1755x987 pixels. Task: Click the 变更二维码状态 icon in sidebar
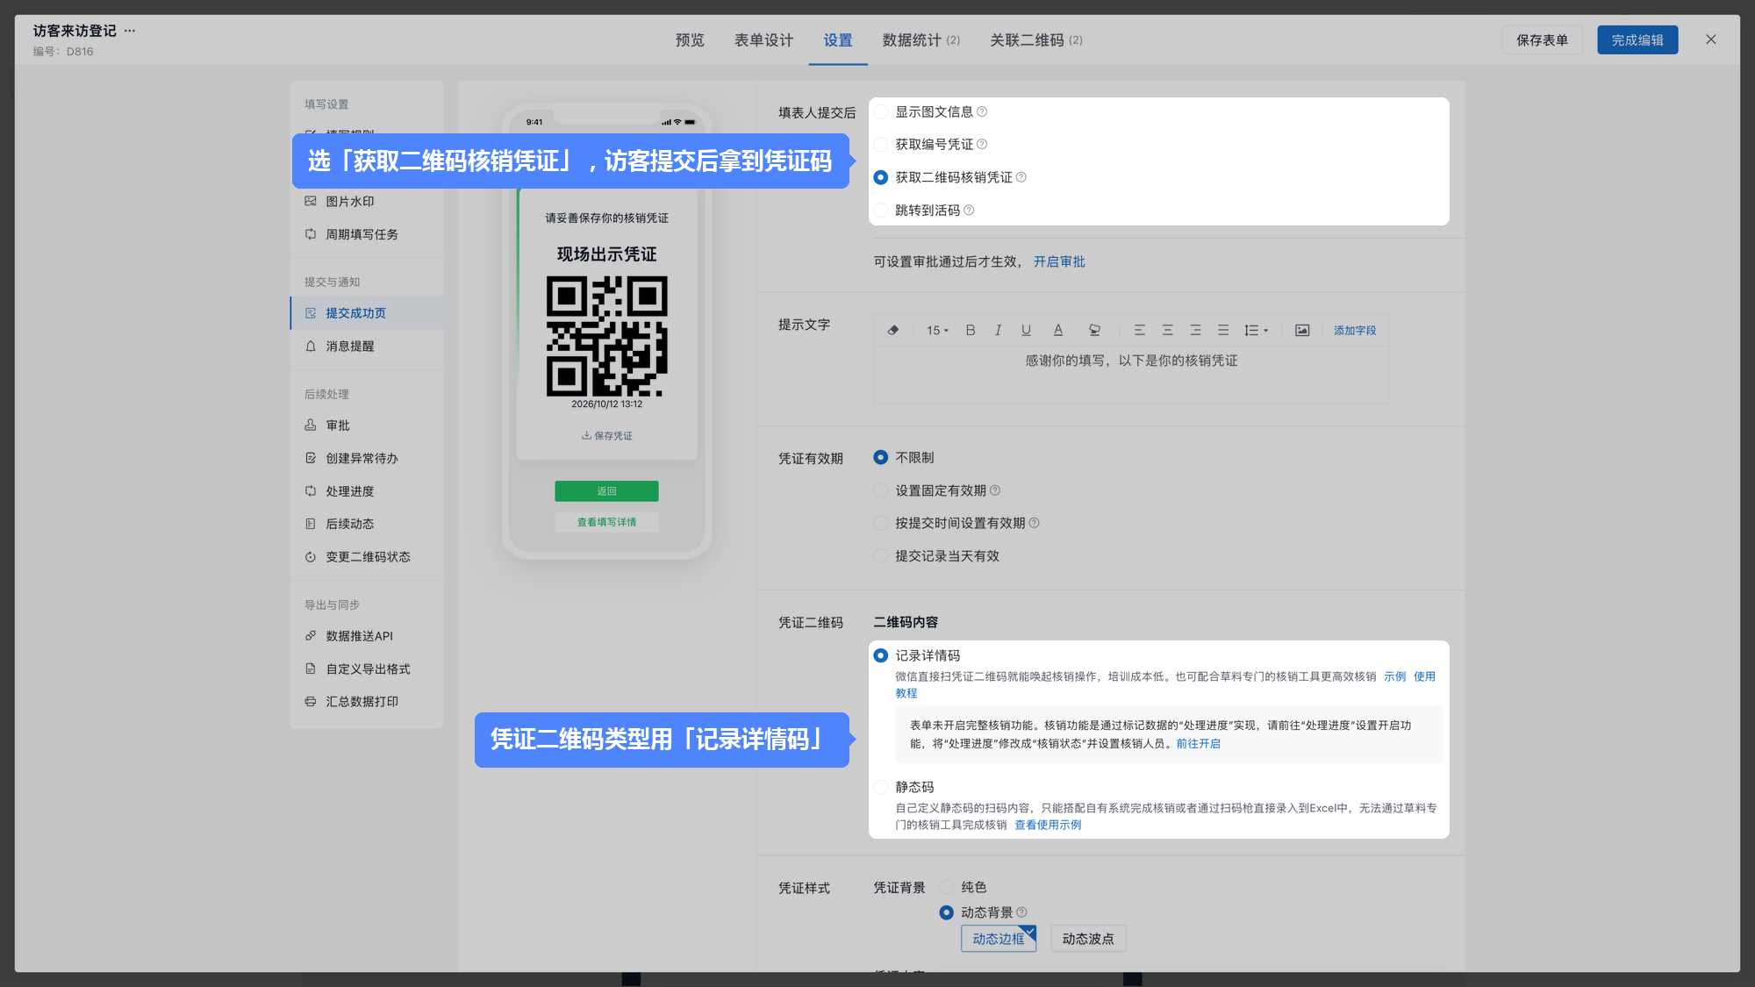coord(311,557)
